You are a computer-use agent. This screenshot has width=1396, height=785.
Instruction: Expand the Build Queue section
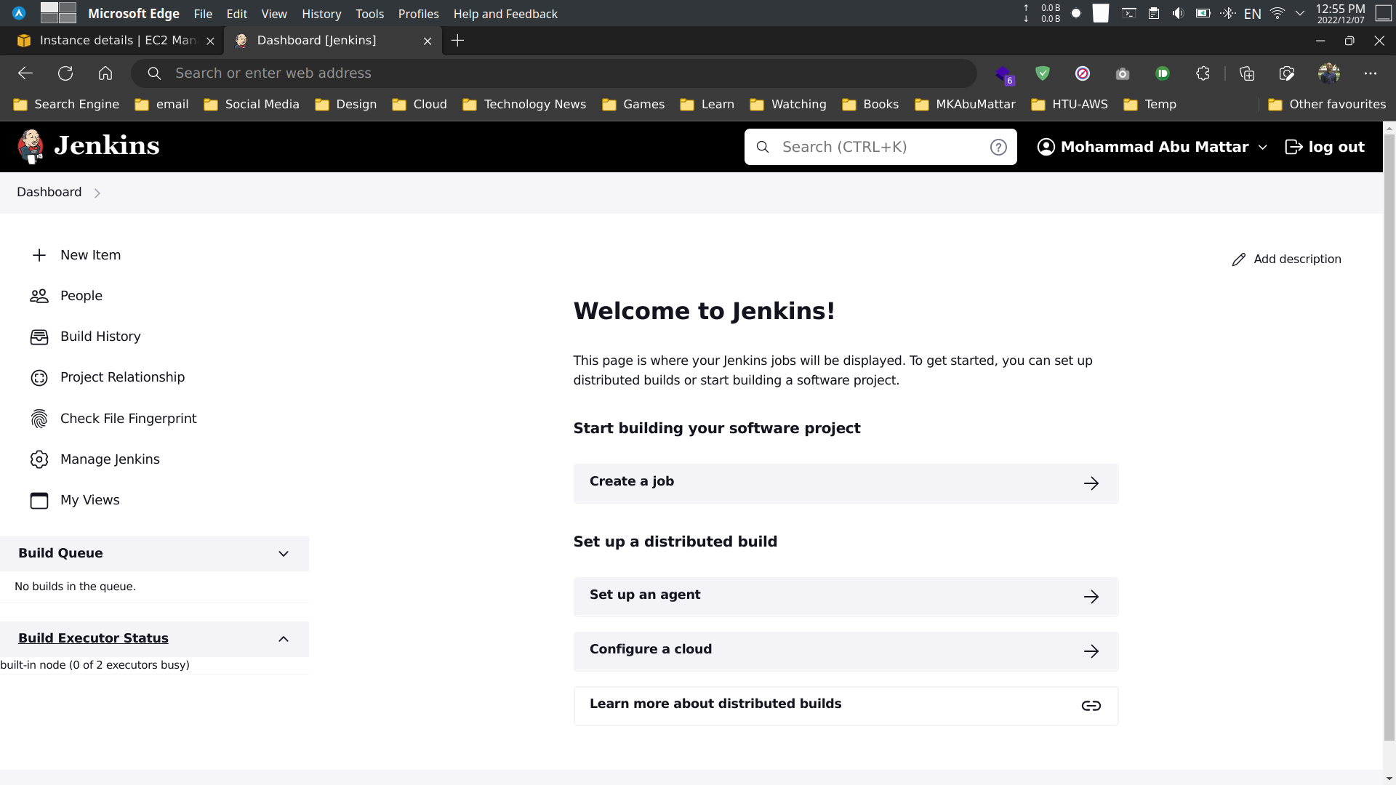tap(283, 553)
